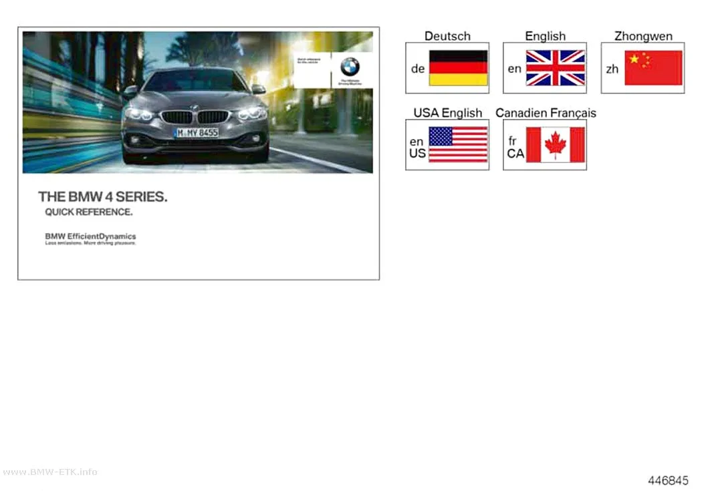Click the 'THE BMW 4 SERIES.' heading
This screenshot has height=491, width=702.
click(x=102, y=197)
